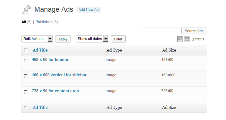Image resolution: width=226 pixels, height=120 pixels.
Task: Check the box for 160 x 600 vertical for sidebar
Action: tap(26, 76)
